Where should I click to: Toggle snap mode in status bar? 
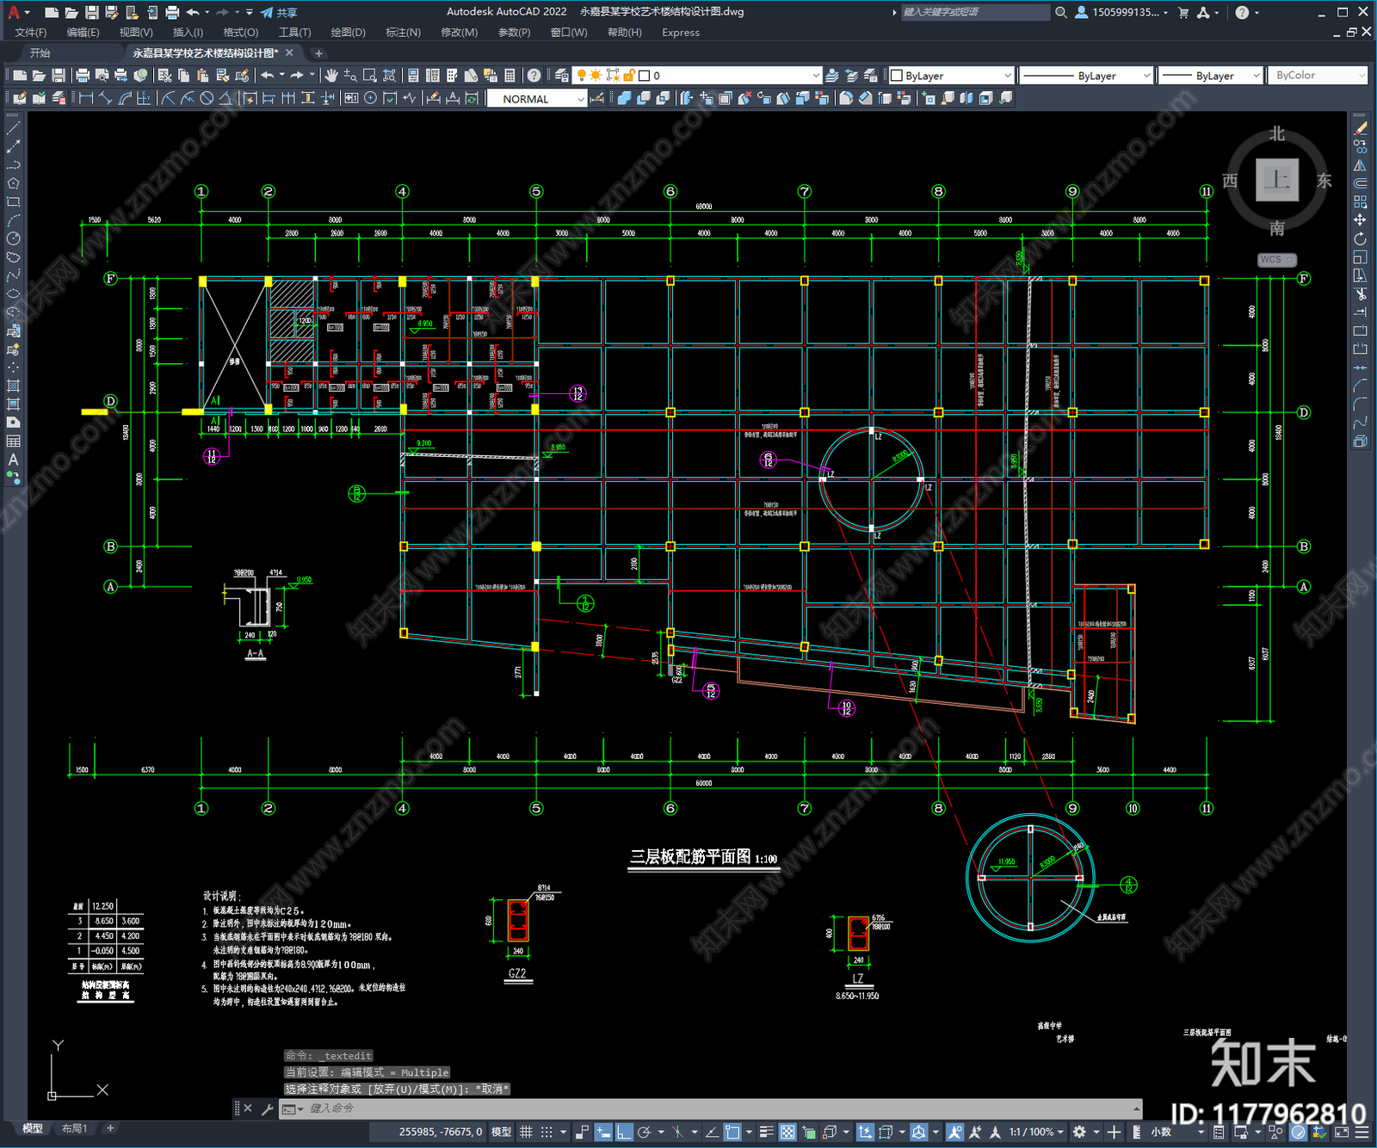[546, 1132]
